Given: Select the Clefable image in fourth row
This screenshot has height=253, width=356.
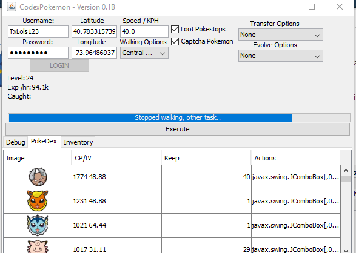Looking at the screenshot, I should 38,247.
